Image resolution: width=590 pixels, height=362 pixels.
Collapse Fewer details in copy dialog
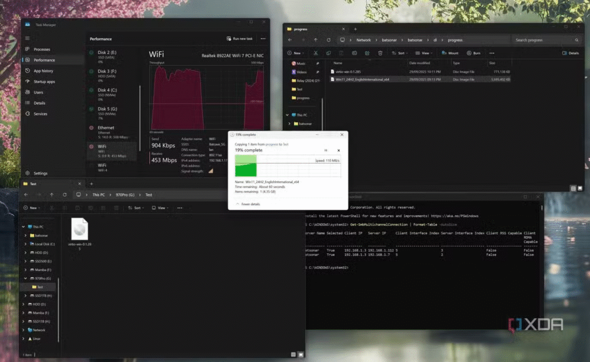pos(248,204)
